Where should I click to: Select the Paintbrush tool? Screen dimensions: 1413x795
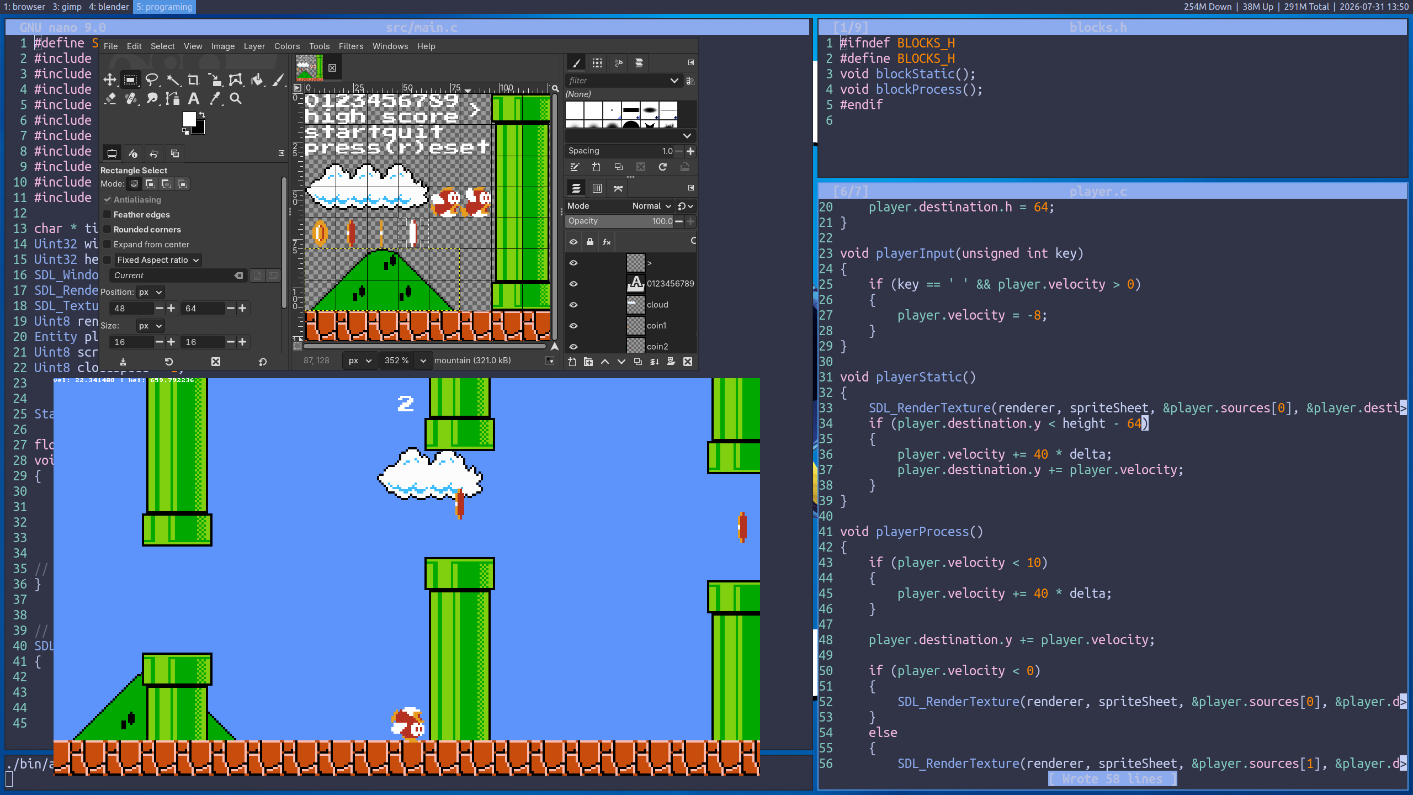[x=278, y=80]
